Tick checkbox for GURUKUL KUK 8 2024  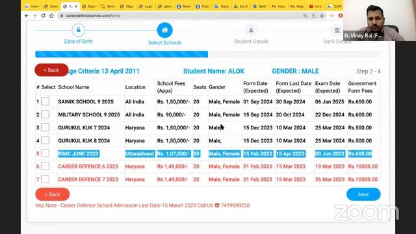[x=45, y=140]
